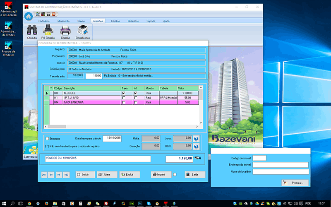Click the help icon beside Juros
Screen dimensions: 331x207
click(196, 139)
